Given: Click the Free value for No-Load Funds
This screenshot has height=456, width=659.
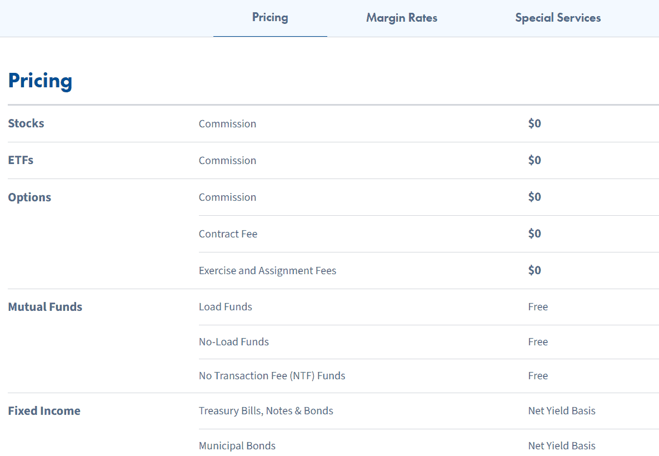Looking at the screenshot, I should point(538,341).
